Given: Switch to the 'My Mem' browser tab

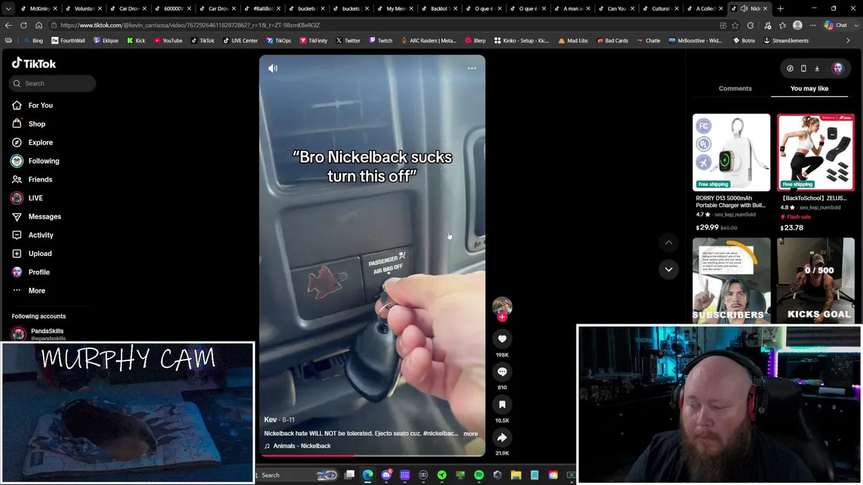Looking at the screenshot, I should coord(395,9).
